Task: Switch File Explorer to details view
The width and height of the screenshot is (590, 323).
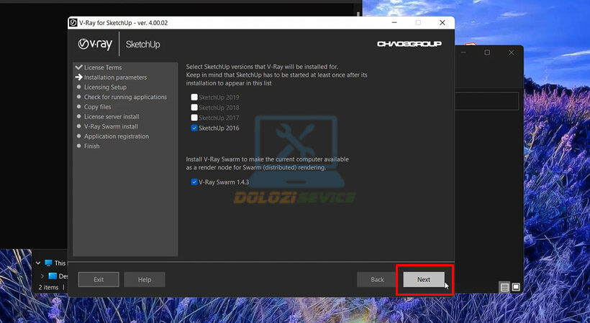Action: click(x=505, y=287)
